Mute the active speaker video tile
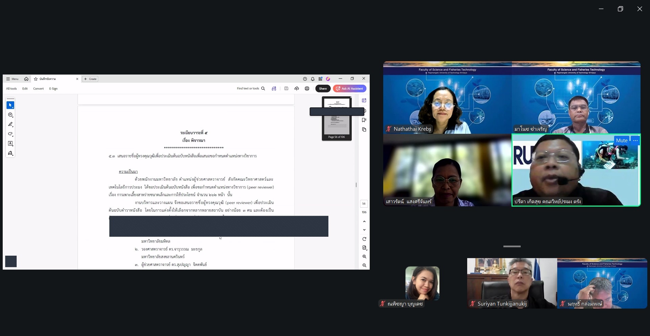The image size is (650, 336). (x=622, y=141)
